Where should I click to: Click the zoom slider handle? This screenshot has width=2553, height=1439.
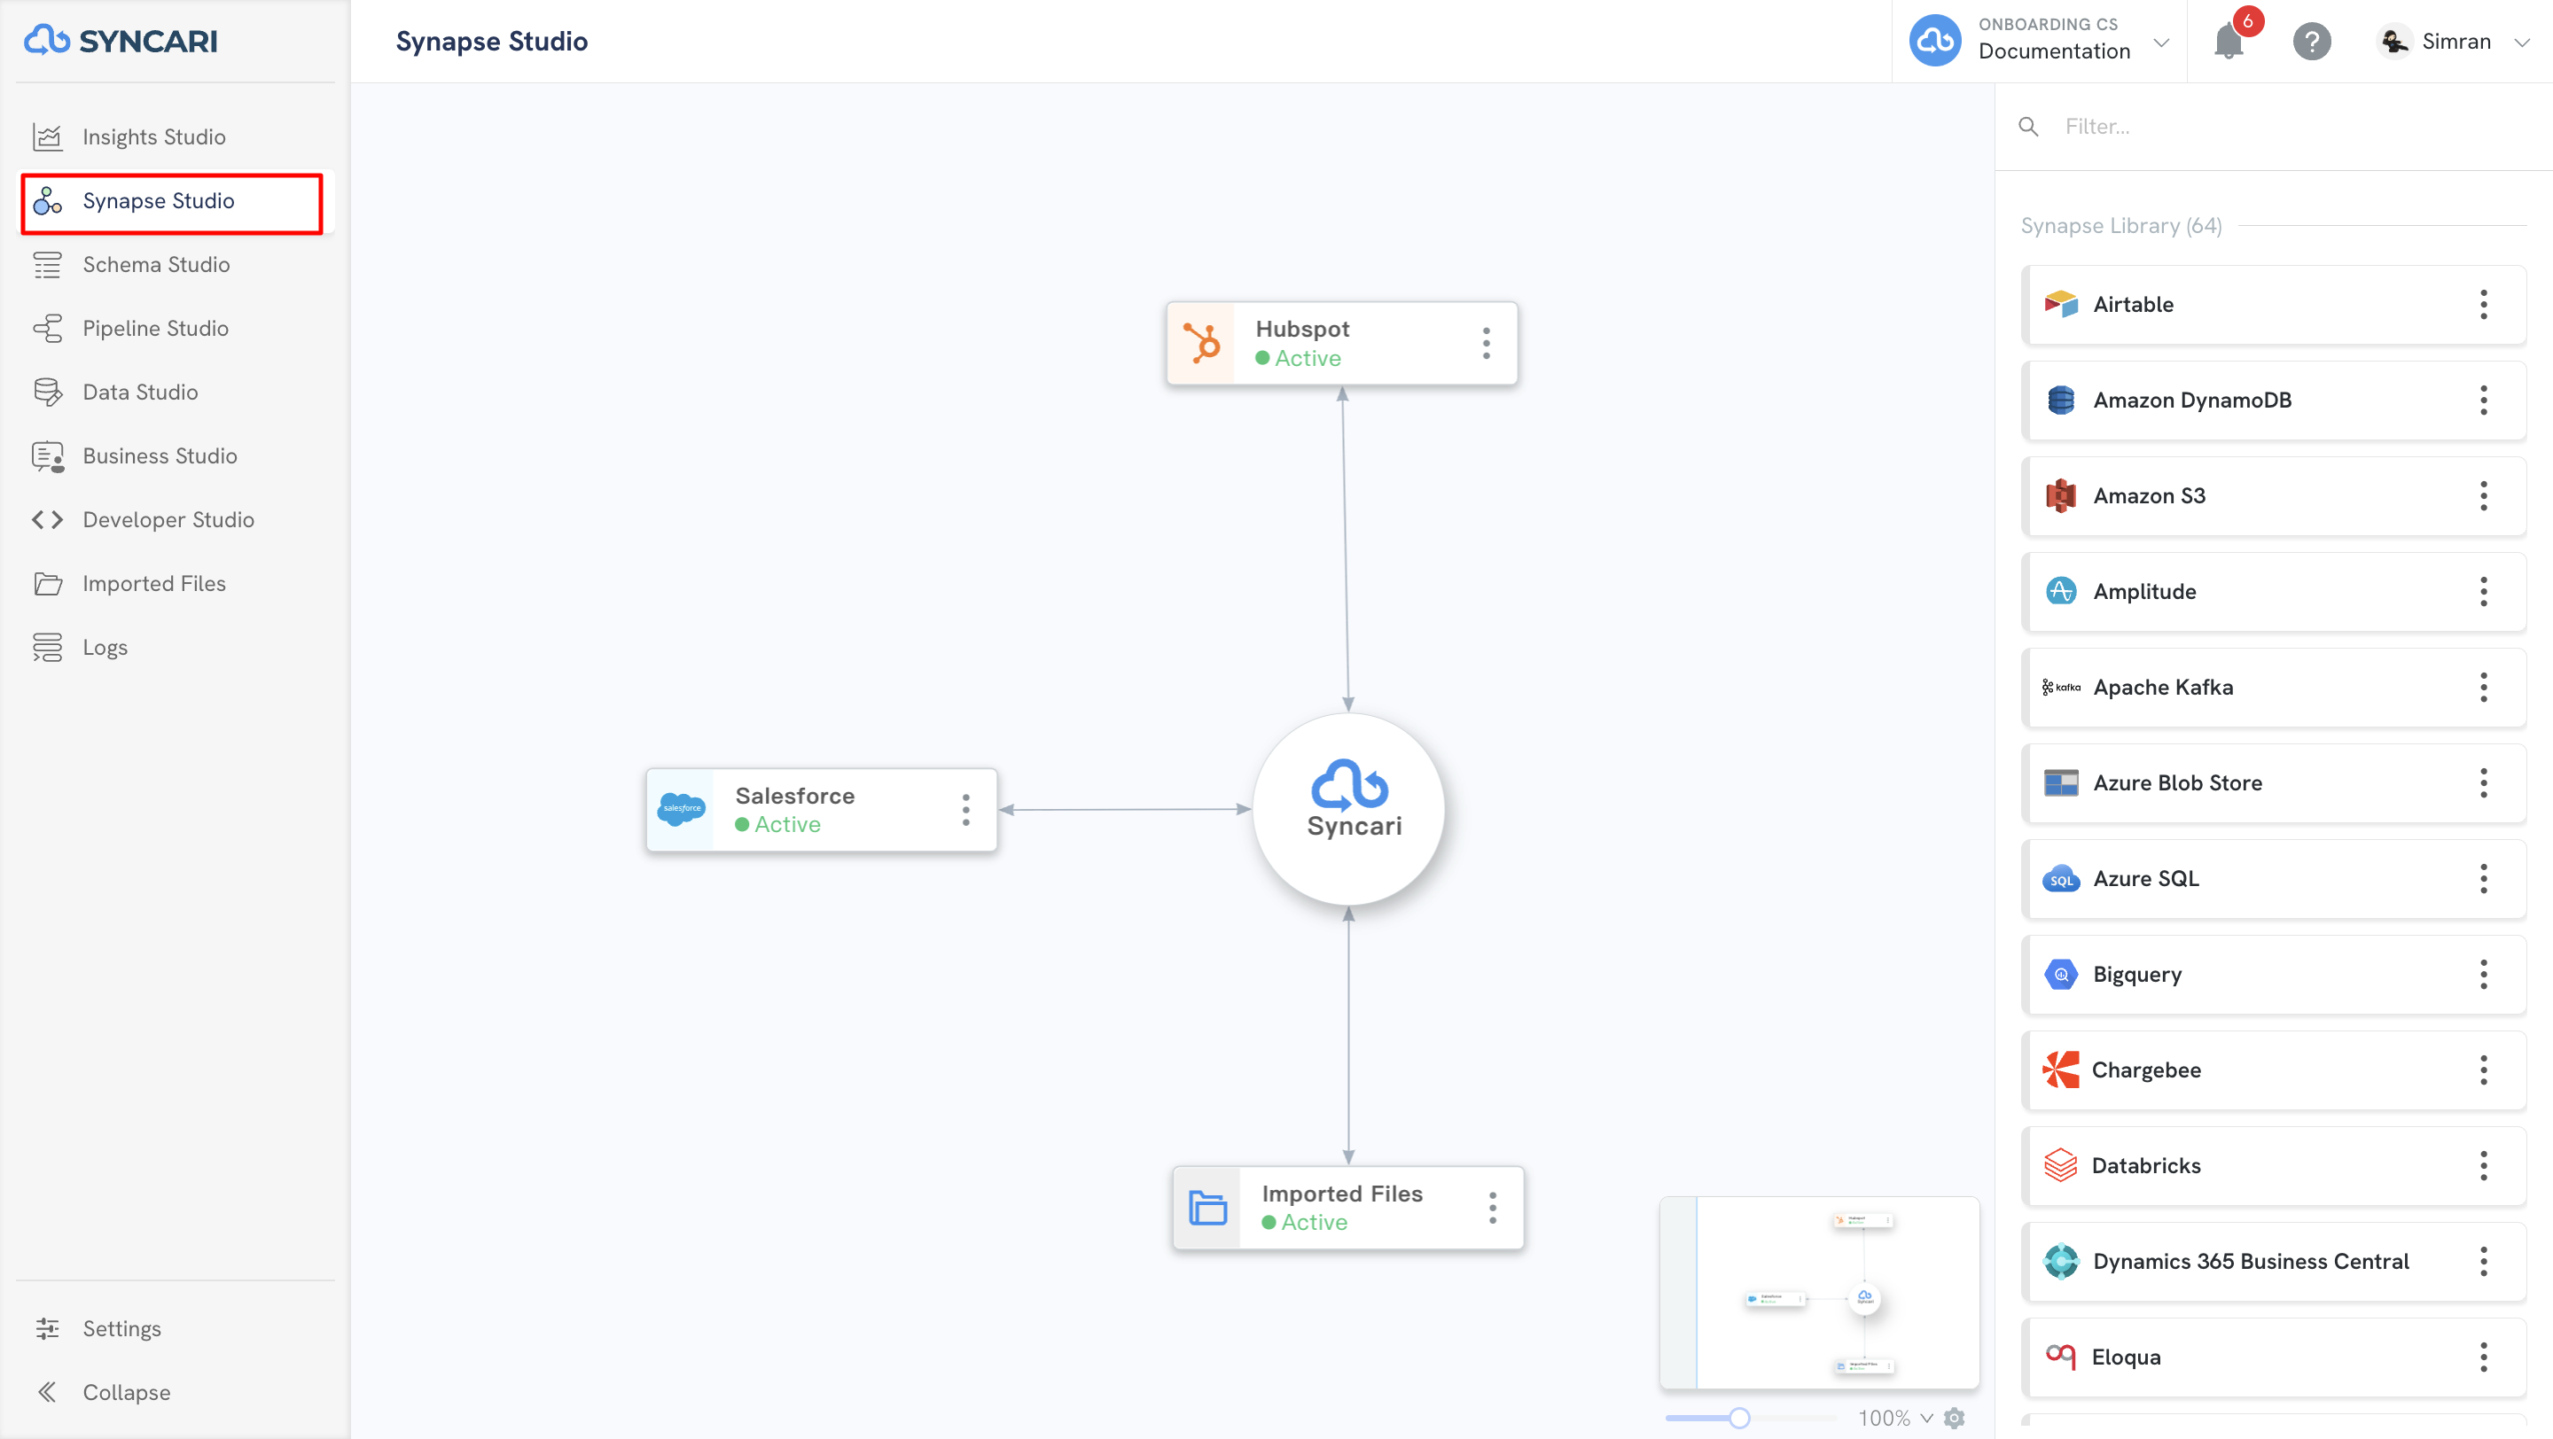(1738, 1417)
